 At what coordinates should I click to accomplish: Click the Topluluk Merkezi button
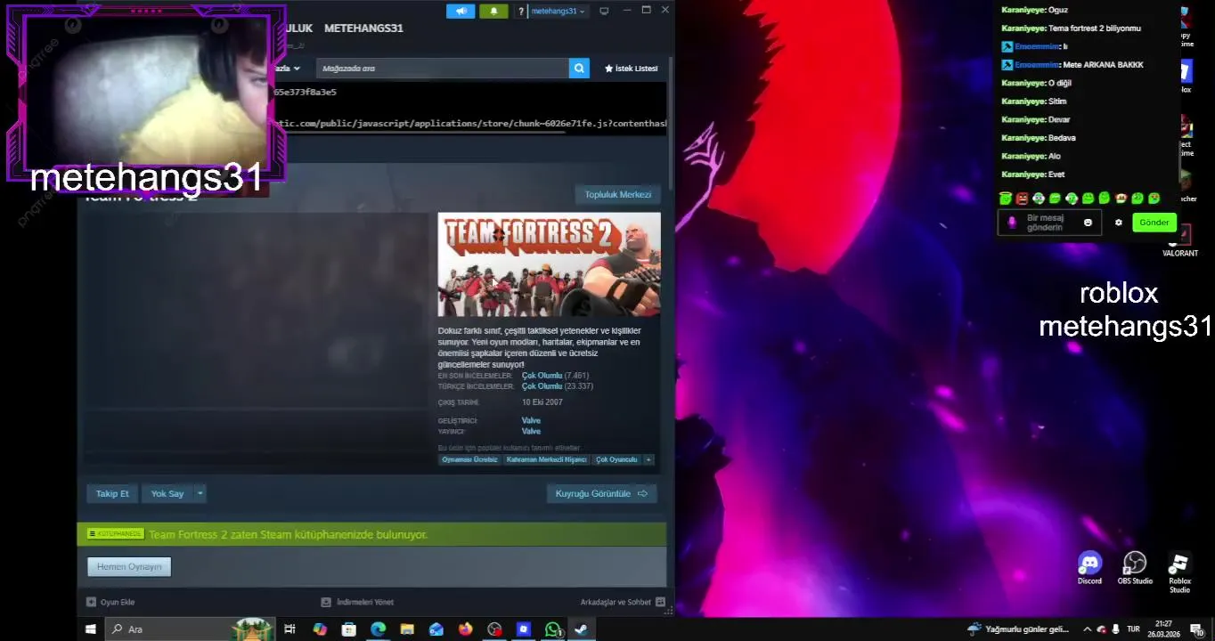click(x=618, y=194)
